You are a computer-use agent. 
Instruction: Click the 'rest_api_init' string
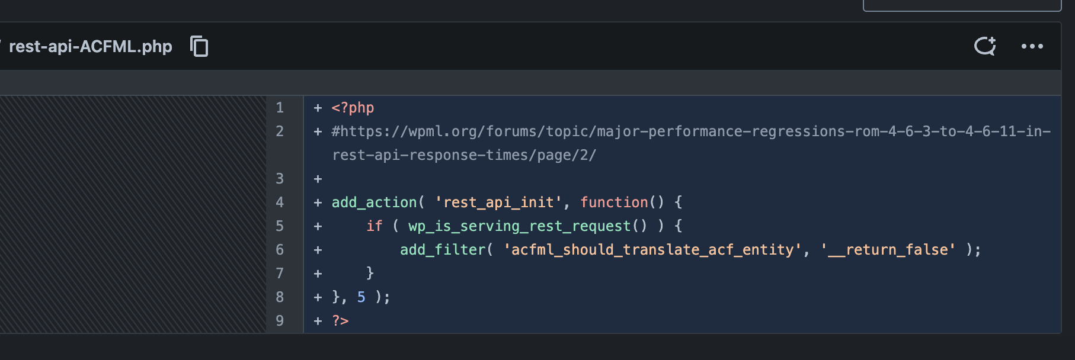click(x=498, y=202)
